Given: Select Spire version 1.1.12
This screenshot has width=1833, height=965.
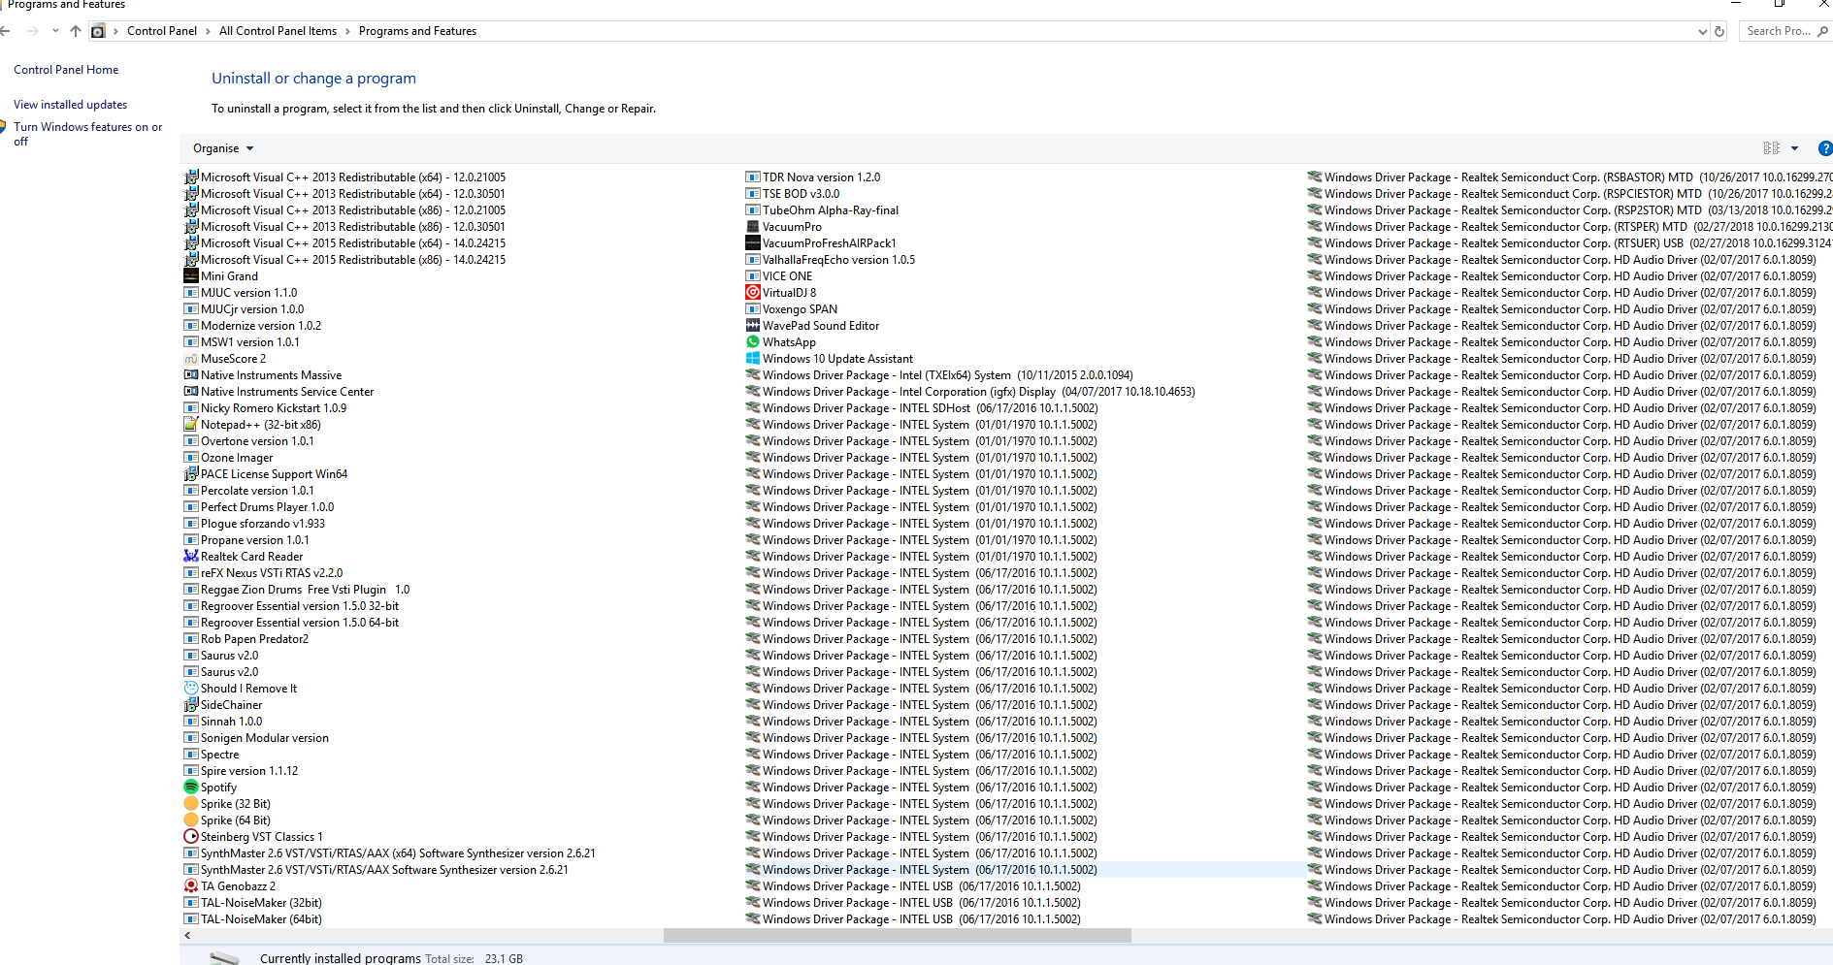Looking at the screenshot, I should pyautogui.click(x=249, y=770).
